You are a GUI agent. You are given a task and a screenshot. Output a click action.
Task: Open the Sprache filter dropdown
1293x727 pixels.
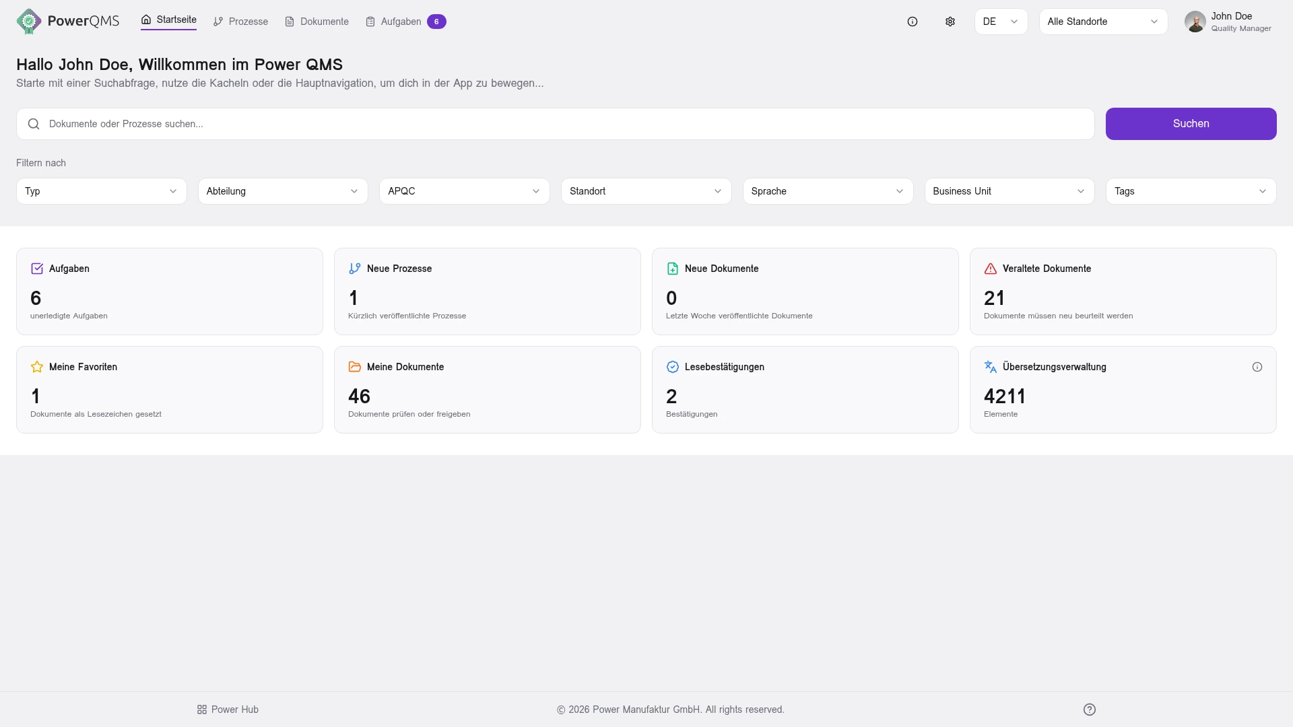tap(828, 191)
